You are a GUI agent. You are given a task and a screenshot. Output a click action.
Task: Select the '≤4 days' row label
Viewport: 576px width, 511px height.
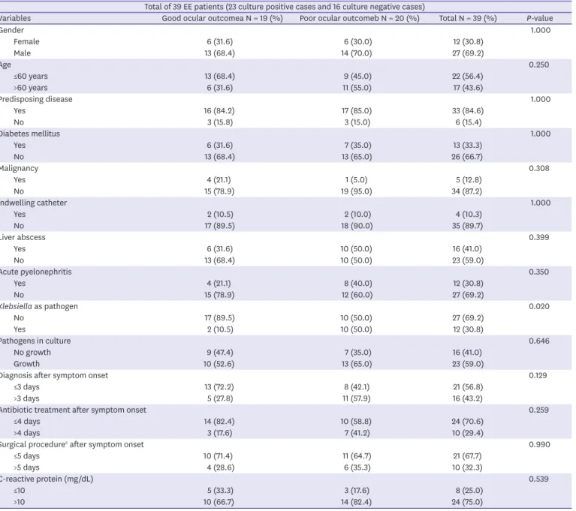pyautogui.click(x=27, y=421)
